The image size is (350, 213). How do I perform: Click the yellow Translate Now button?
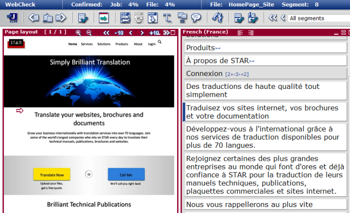coord(52,174)
